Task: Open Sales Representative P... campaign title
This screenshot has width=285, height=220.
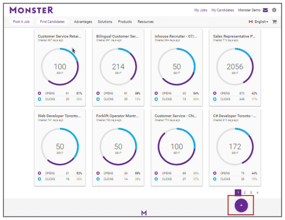Action: 234,36
